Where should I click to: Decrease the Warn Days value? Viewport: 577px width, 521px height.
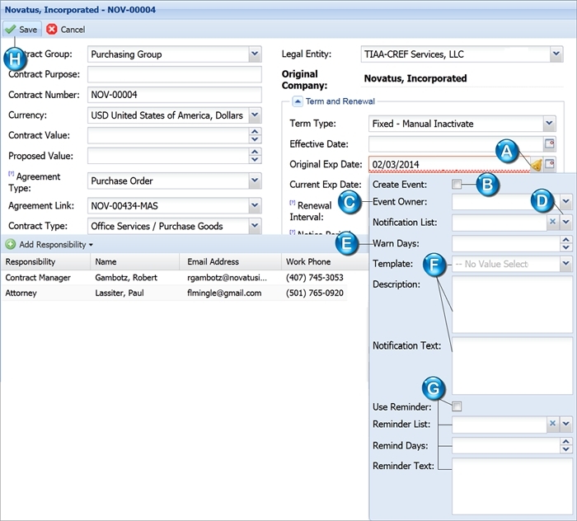click(565, 247)
